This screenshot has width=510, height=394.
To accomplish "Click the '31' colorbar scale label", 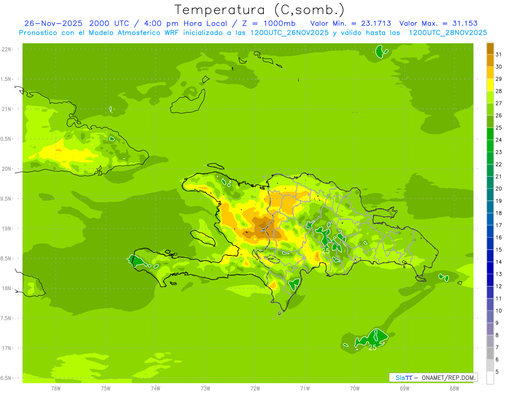I will (x=499, y=54).
